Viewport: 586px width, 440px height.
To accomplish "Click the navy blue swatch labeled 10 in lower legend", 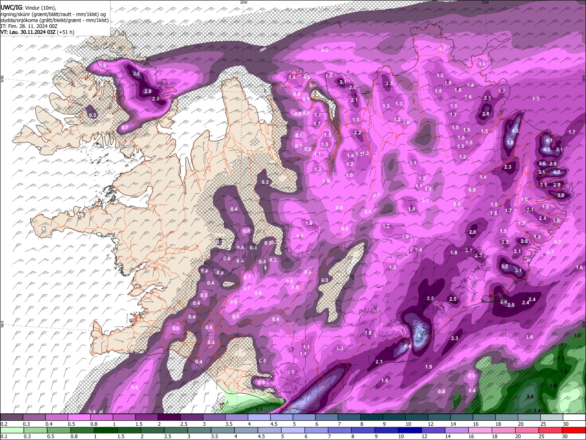I will point(409,430).
